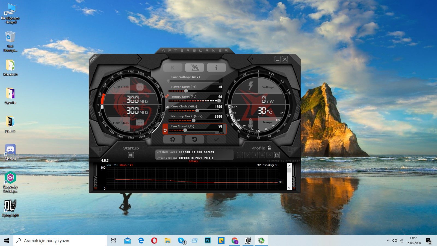Click the Temp. Limit slider handle

(219, 101)
